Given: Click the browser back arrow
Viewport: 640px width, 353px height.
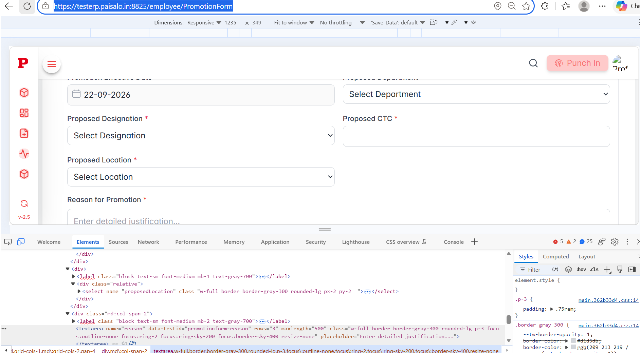Looking at the screenshot, I should coord(9,6).
